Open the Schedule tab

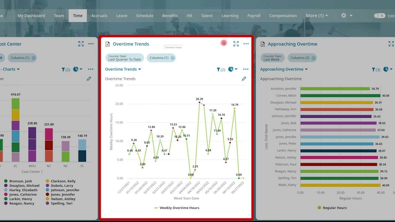[145, 16]
